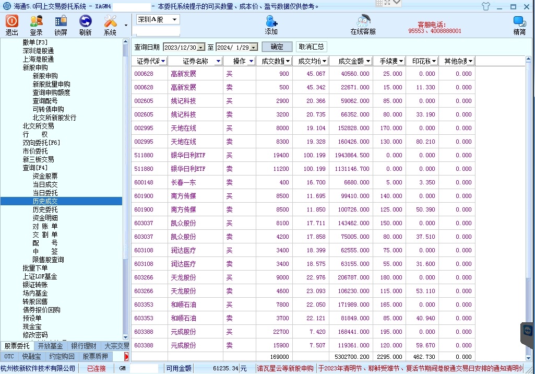This screenshot has width=535, height=374.
Task: Select the 约定购回 tab
Action: click(62, 357)
